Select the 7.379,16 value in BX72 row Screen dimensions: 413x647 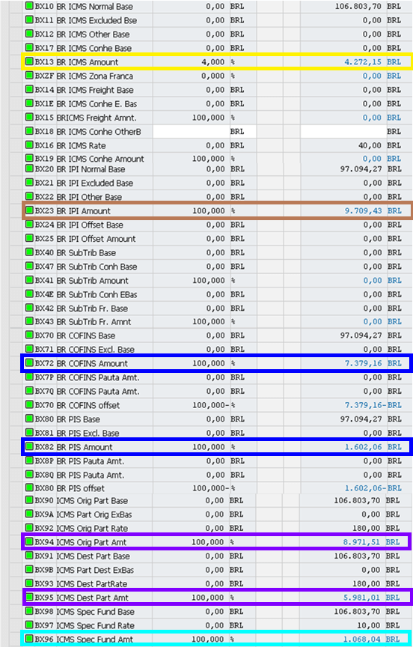363,363
